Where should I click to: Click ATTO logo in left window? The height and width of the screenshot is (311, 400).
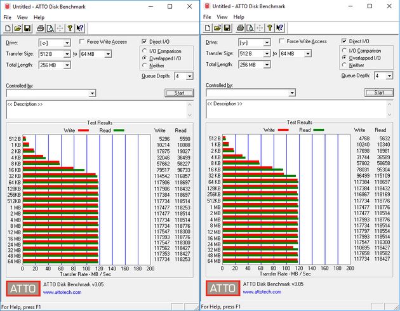tap(23, 289)
